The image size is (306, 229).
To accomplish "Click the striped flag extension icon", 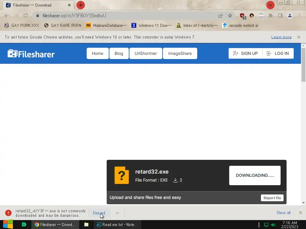I will (261, 16).
